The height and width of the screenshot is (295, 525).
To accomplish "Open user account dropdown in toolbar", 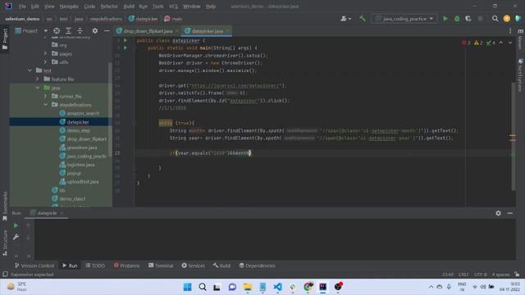I will [346, 19].
